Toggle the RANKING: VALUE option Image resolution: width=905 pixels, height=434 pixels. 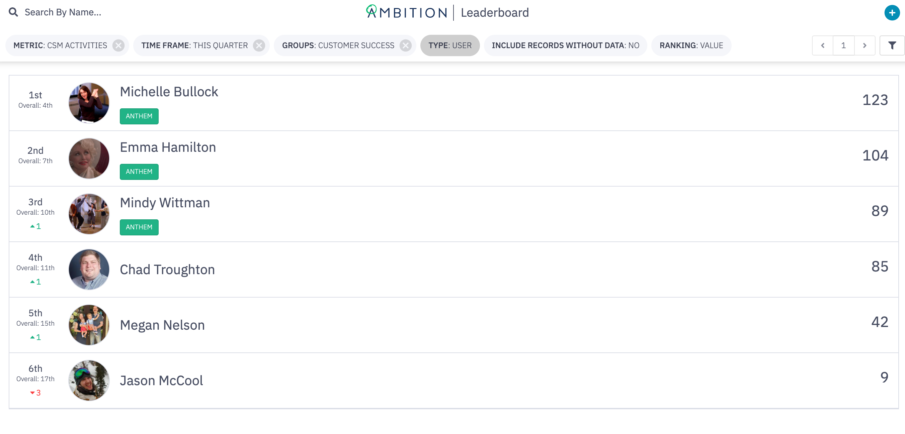coord(691,45)
